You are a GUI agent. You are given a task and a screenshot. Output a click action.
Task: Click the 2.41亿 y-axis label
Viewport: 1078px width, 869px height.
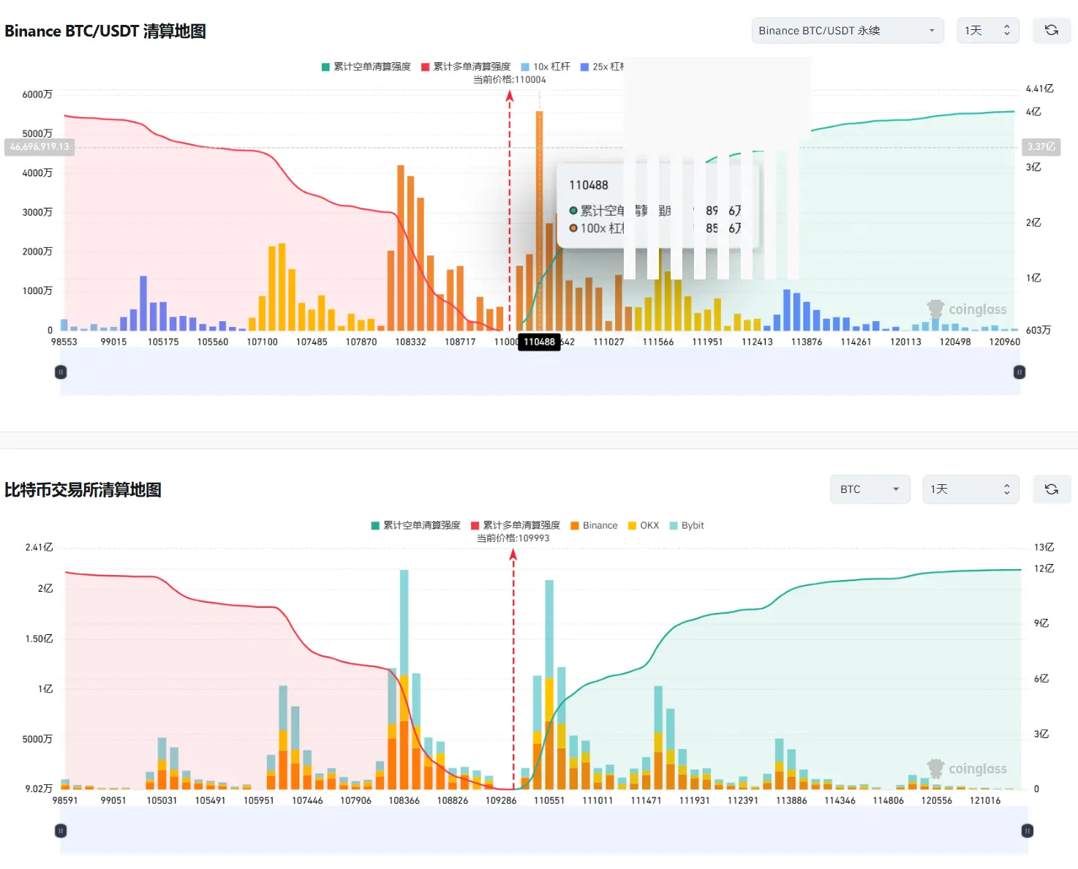tap(39, 547)
